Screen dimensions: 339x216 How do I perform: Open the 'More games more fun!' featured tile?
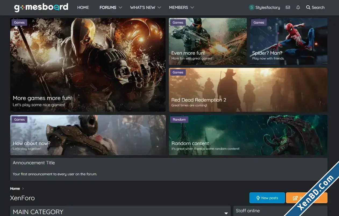[88, 65]
